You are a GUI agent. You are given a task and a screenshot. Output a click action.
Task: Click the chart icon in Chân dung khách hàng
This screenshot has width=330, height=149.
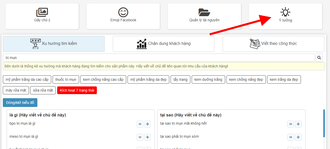pyautogui.click(x=142, y=44)
